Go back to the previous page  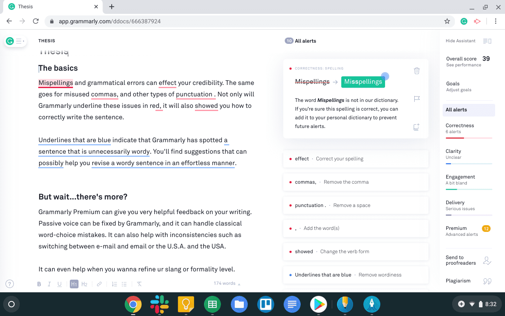coord(9,21)
